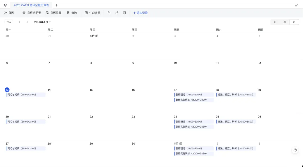Image resolution: width=303 pixels, height=167 pixels.
Task: Open 翻译理论 event on April 17
Action: tap(194, 95)
